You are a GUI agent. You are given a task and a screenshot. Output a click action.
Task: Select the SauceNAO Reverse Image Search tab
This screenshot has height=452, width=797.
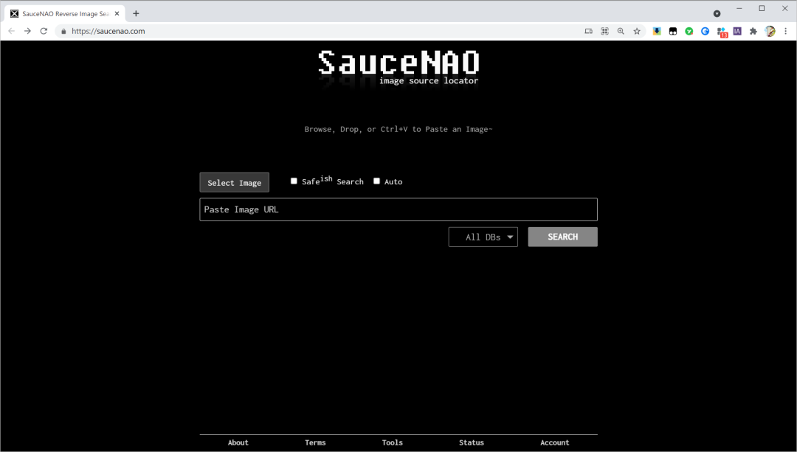tap(64, 14)
